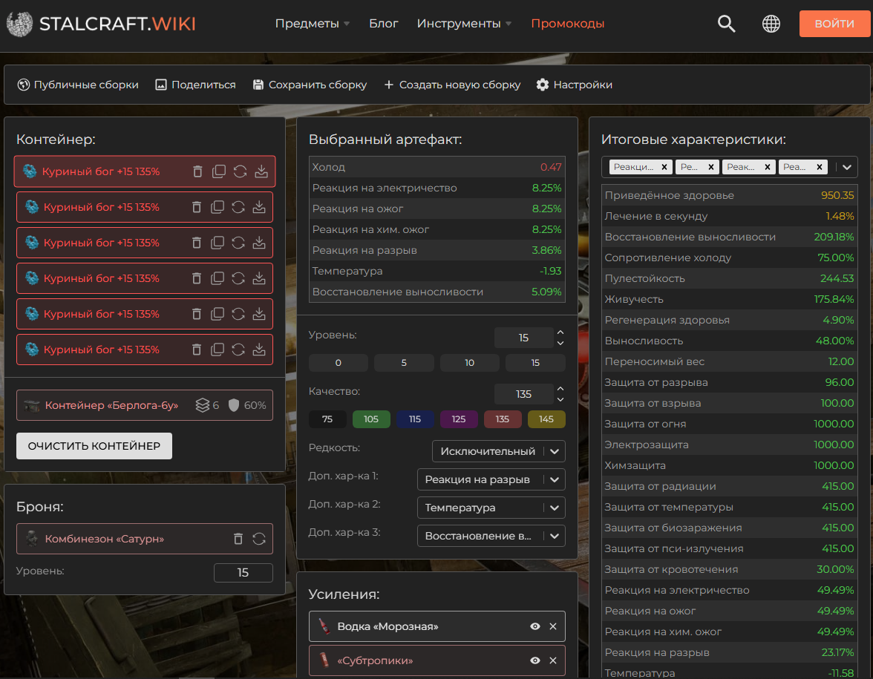Open the Редкость dropdown
Image resolution: width=873 pixels, height=679 pixels.
point(498,451)
